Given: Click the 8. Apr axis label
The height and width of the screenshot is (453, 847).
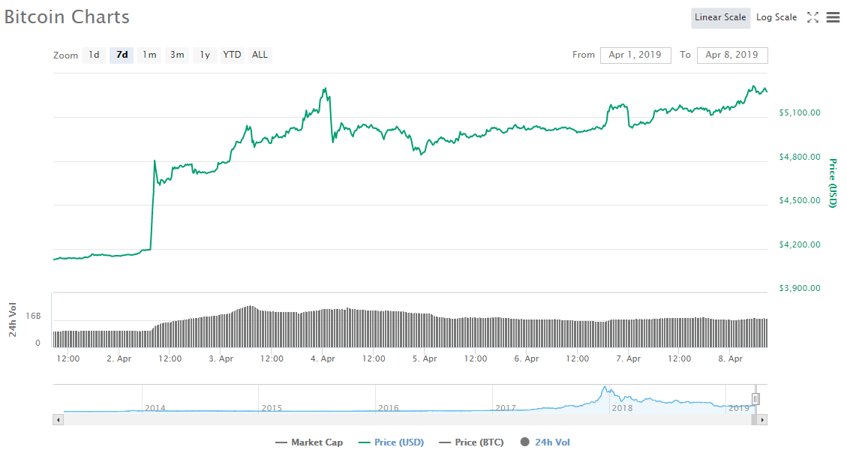Looking at the screenshot, I should (x=730, y=358).
